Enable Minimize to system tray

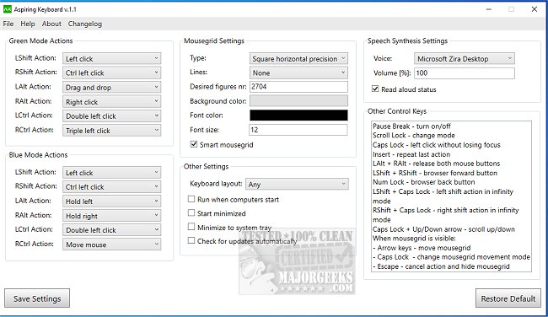(191, 227)
